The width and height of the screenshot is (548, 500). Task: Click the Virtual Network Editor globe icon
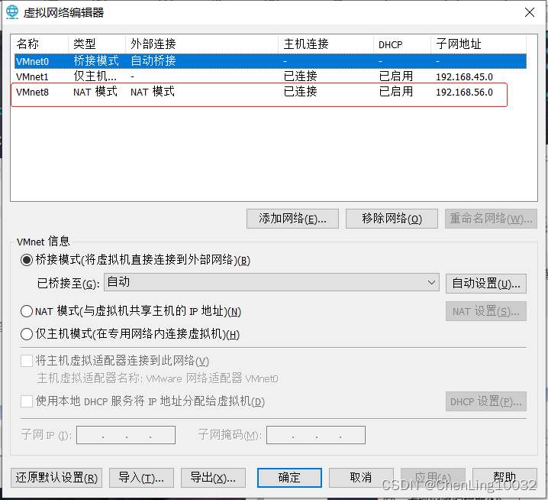(12, 12)
